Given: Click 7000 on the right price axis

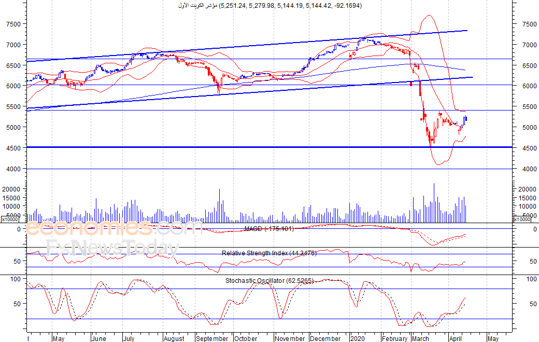Looking at the screenshot, I should coord(529,45).
